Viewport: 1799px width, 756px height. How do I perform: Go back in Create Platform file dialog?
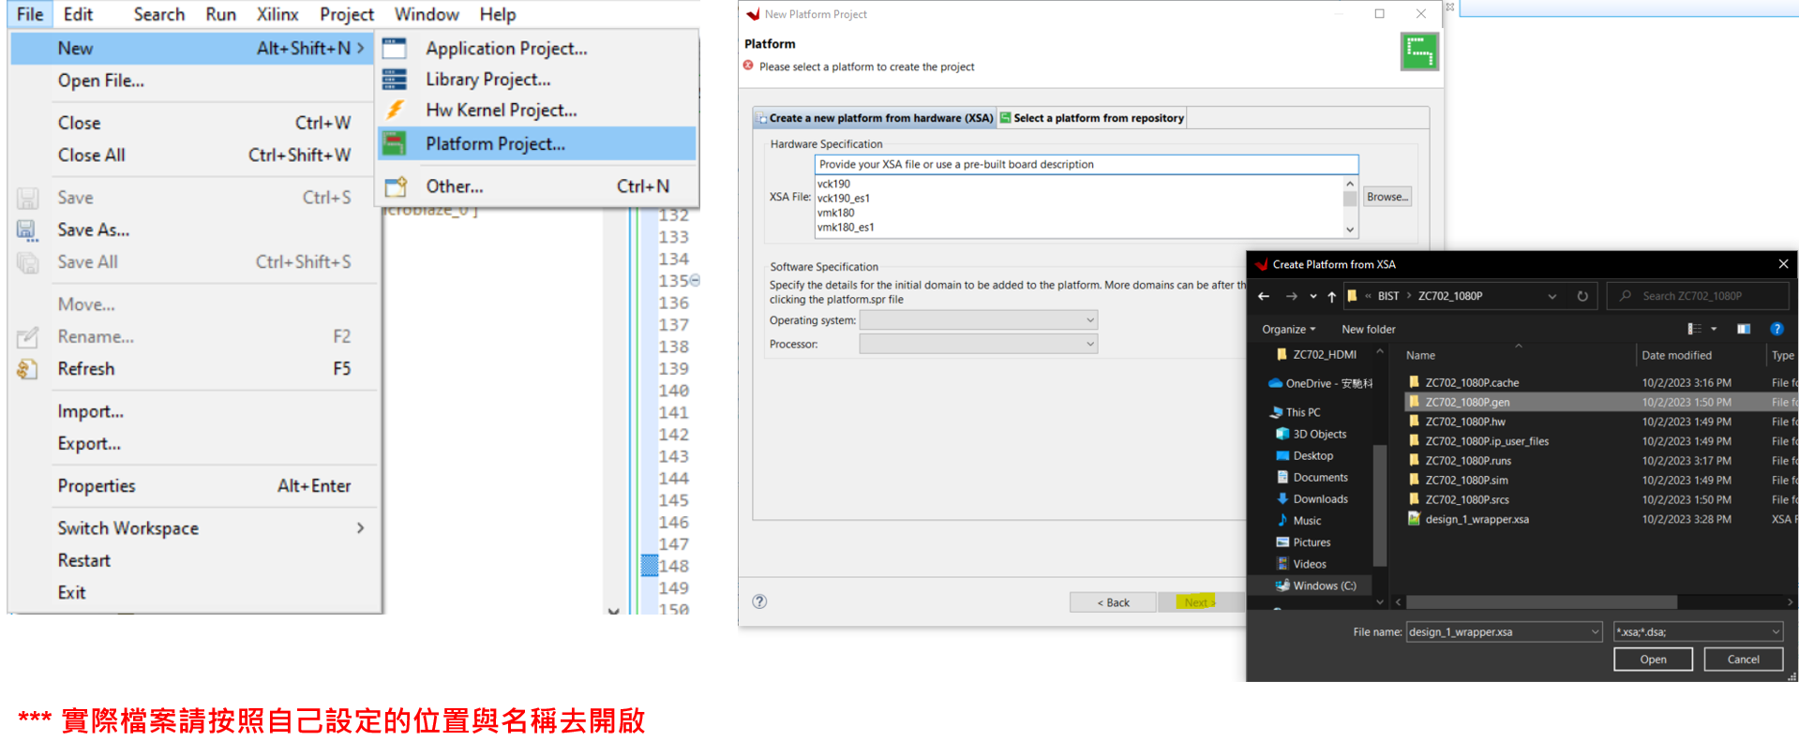click(x=1264, y=296)
